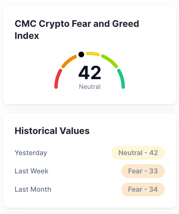Click the light green gauge segment
Viewport: 179px width, 214px height.
(x=110, y=61)
